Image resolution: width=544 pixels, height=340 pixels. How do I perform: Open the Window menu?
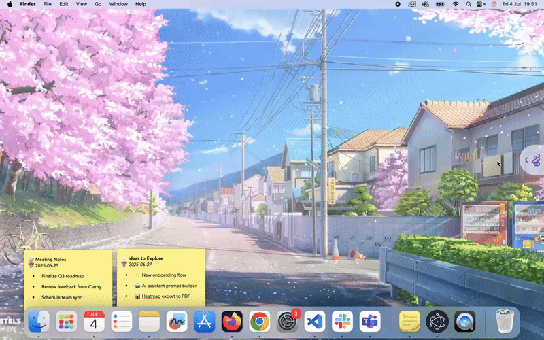118,4
